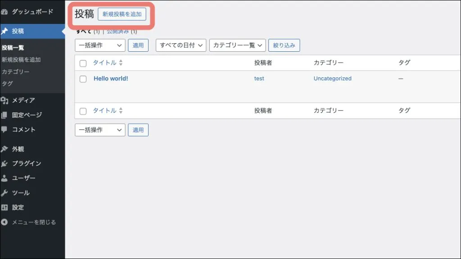461x259 pixels.
Task: Click the 投稿者 column header at top
Action: [263, 63]
